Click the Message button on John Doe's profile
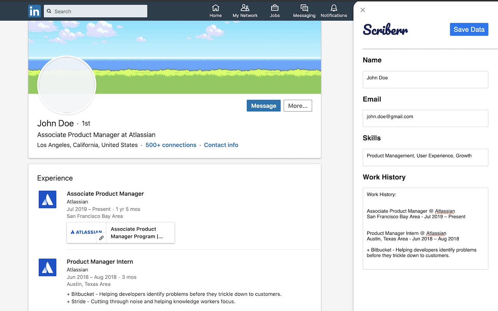Image resolution: width=498 pixels, height=311 pixels. pyautogui.click(x=263, y=105)
